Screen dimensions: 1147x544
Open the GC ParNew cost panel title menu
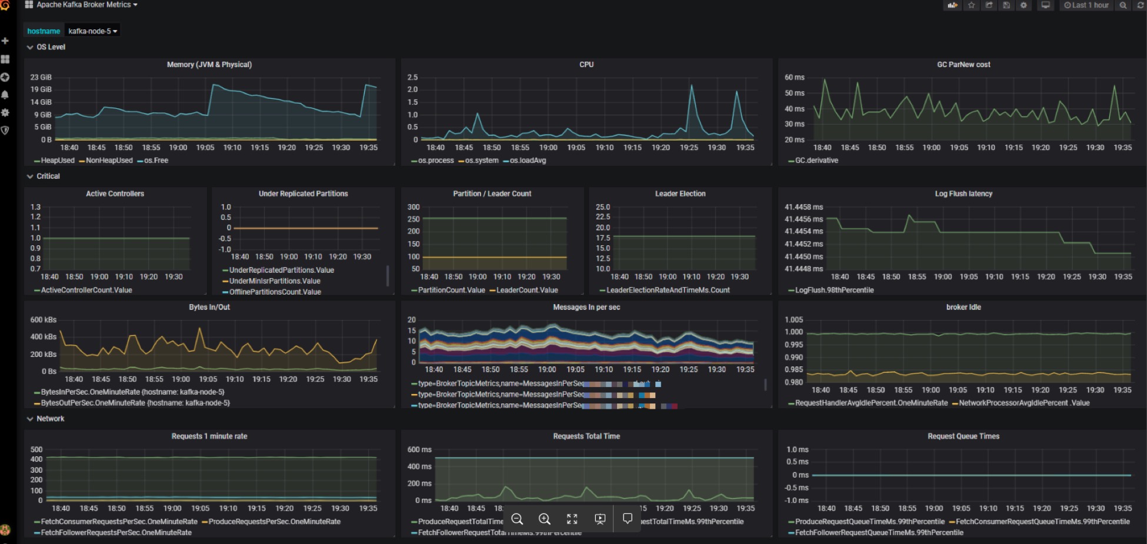coord(963,65)
